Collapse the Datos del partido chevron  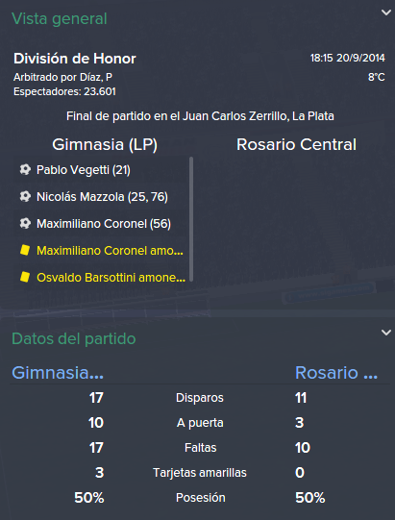click(x=386, y=333)
